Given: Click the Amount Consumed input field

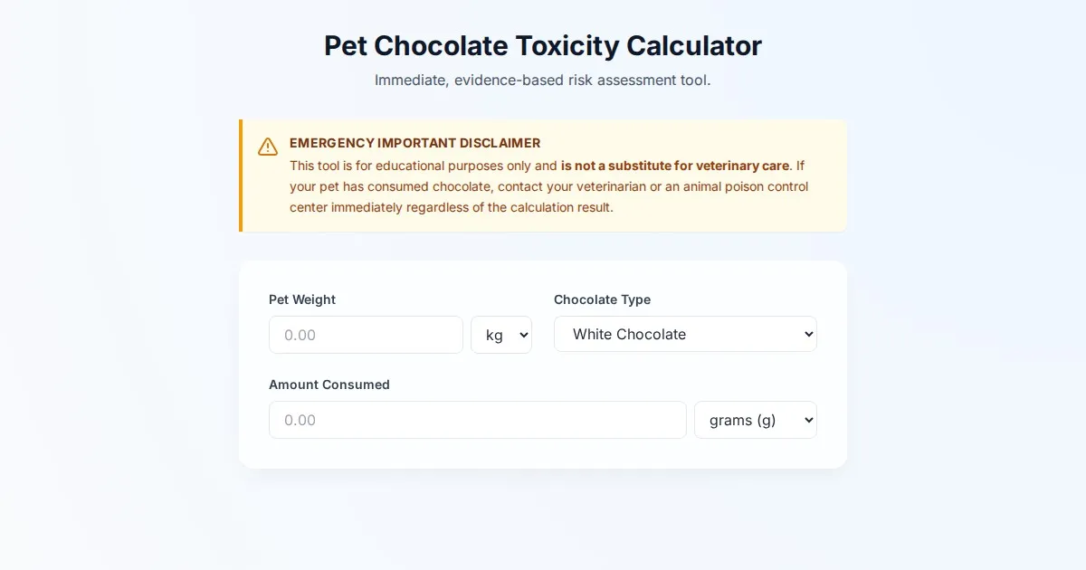Looking at the screenshot, I should [477, 420].
